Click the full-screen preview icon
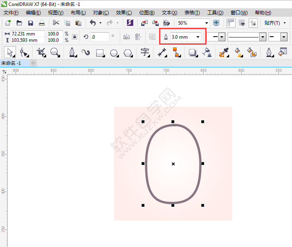 [x=216, y=23]
